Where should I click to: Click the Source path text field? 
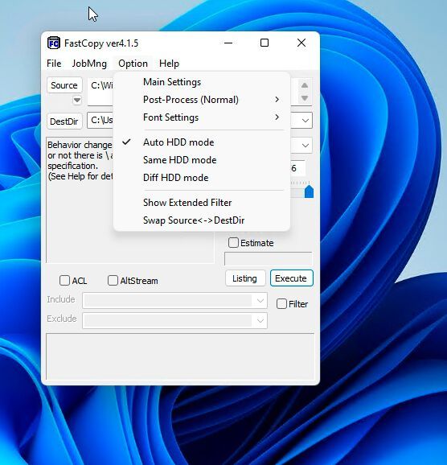[100, 92]
